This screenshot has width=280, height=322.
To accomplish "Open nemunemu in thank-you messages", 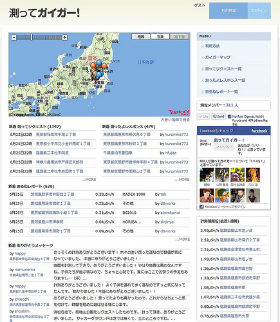I will click(x=24, y=270).
